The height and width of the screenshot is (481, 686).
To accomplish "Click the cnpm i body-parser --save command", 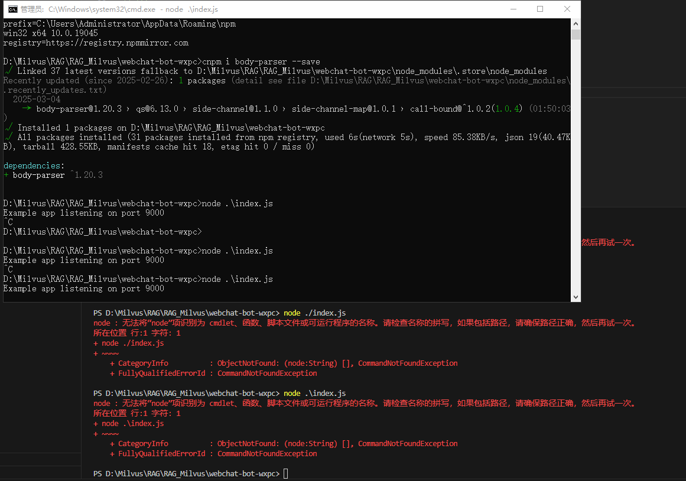I will click(x=261, y=62).
